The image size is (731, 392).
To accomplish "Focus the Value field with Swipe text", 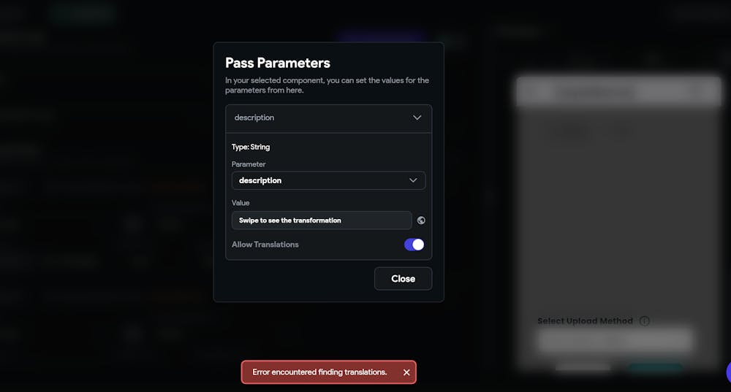I will tap(322, 220).
